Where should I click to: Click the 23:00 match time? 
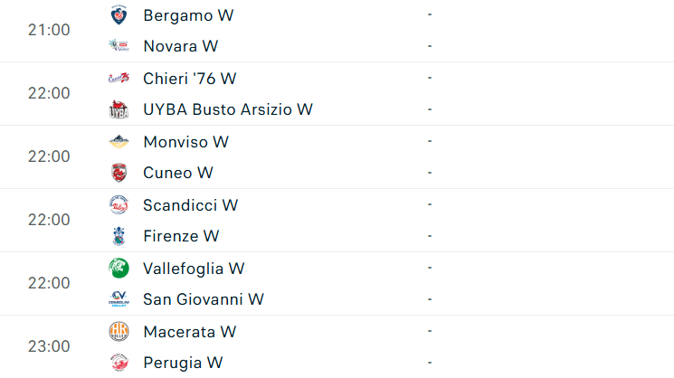click(x=49, y=346)
